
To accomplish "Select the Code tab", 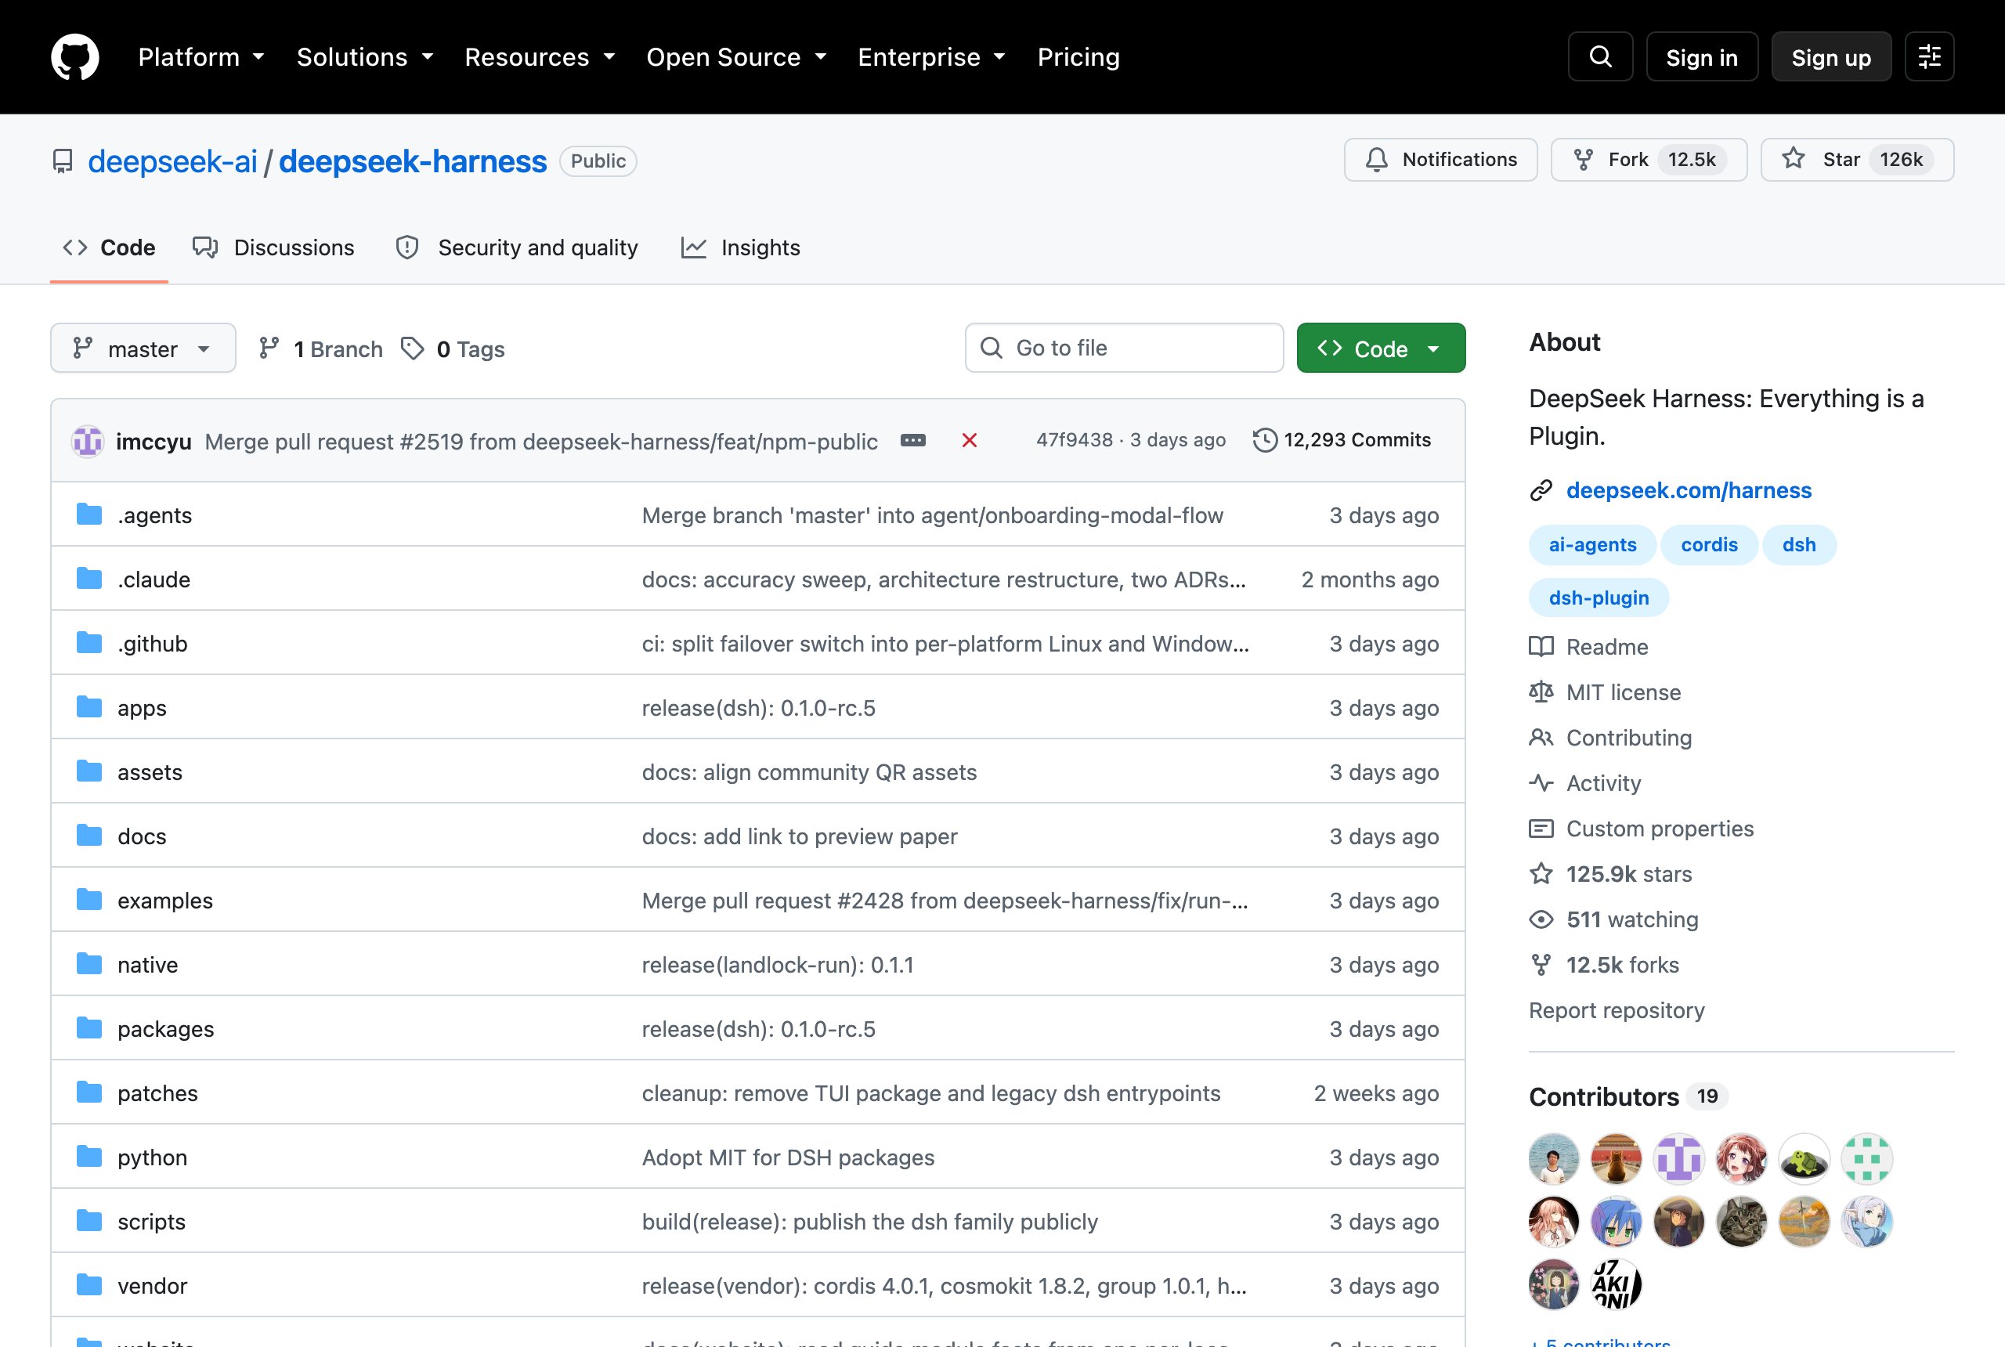I will click(x=109, y=247).
